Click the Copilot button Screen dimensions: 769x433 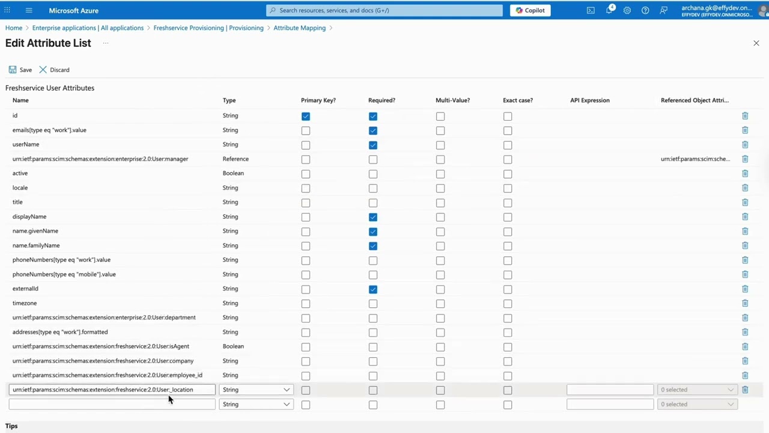point(530,10)
